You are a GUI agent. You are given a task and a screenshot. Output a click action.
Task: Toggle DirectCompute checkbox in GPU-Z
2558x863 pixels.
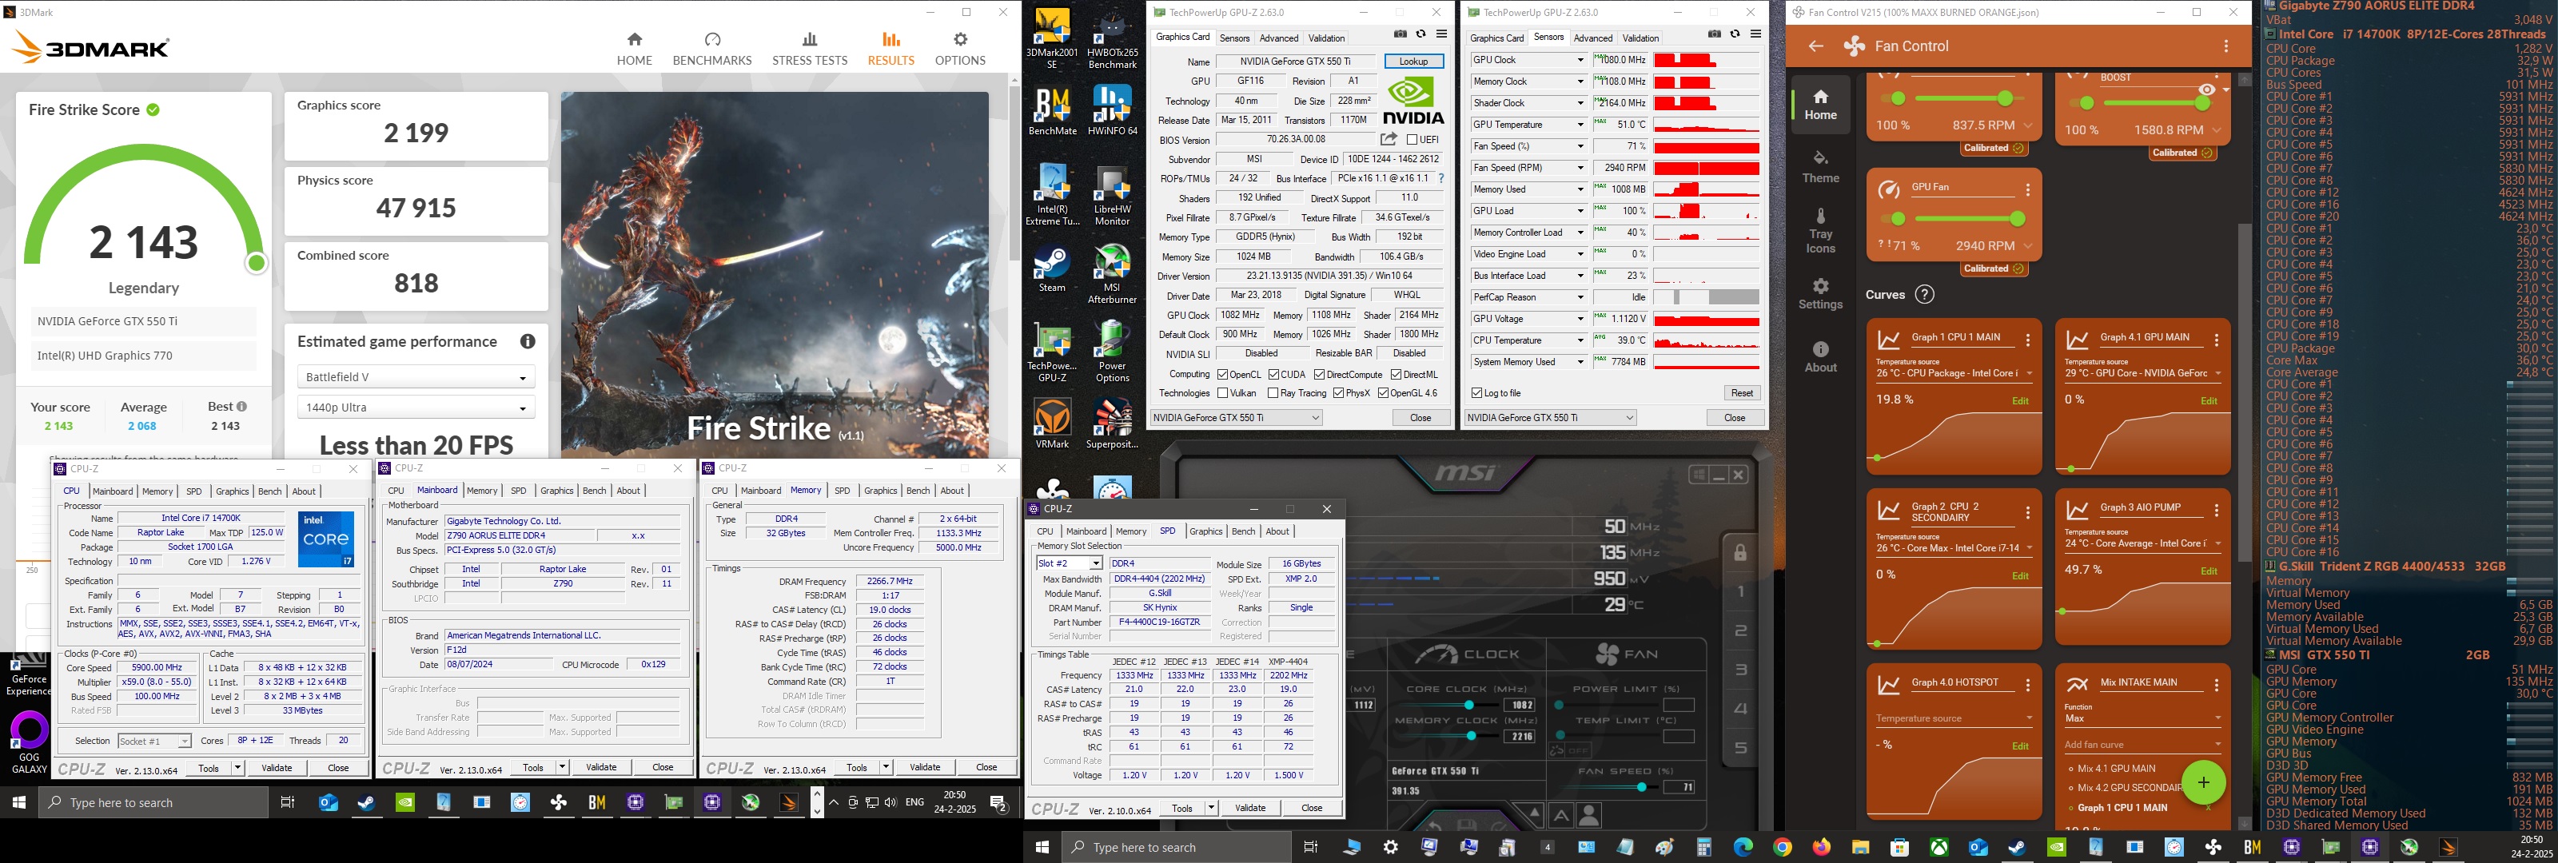tap(1320, 375)
